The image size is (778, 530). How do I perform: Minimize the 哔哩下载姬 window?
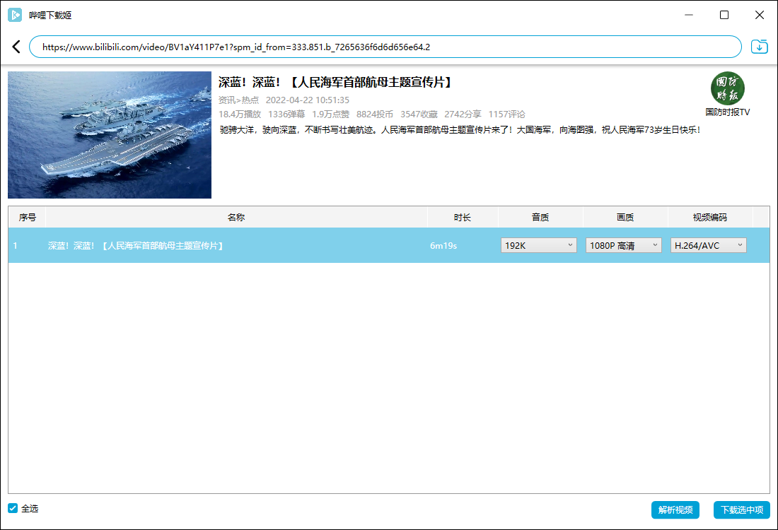689,15
